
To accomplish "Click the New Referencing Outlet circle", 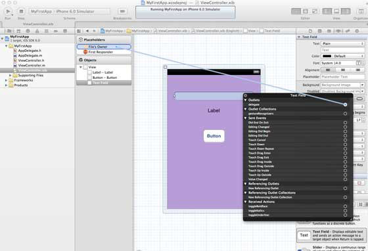I will tap(345, 188).
